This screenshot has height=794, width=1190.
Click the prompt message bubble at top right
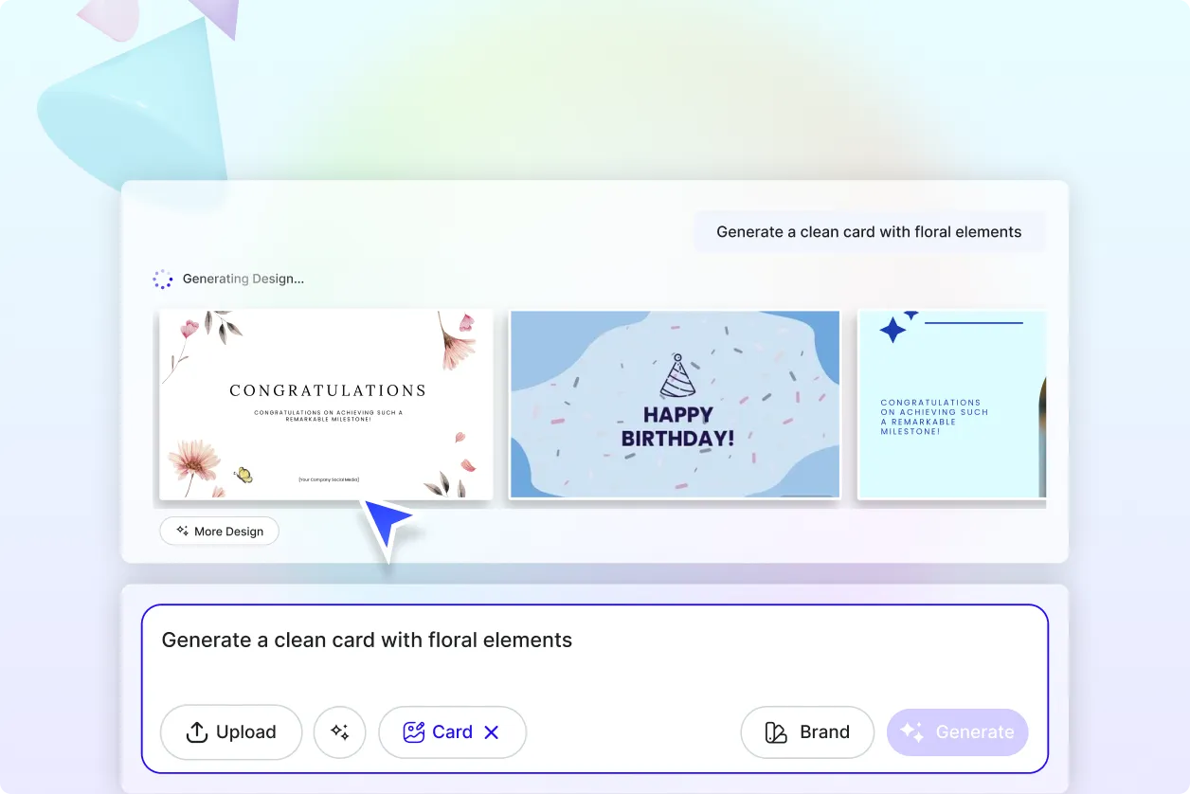tap(869, 232)
